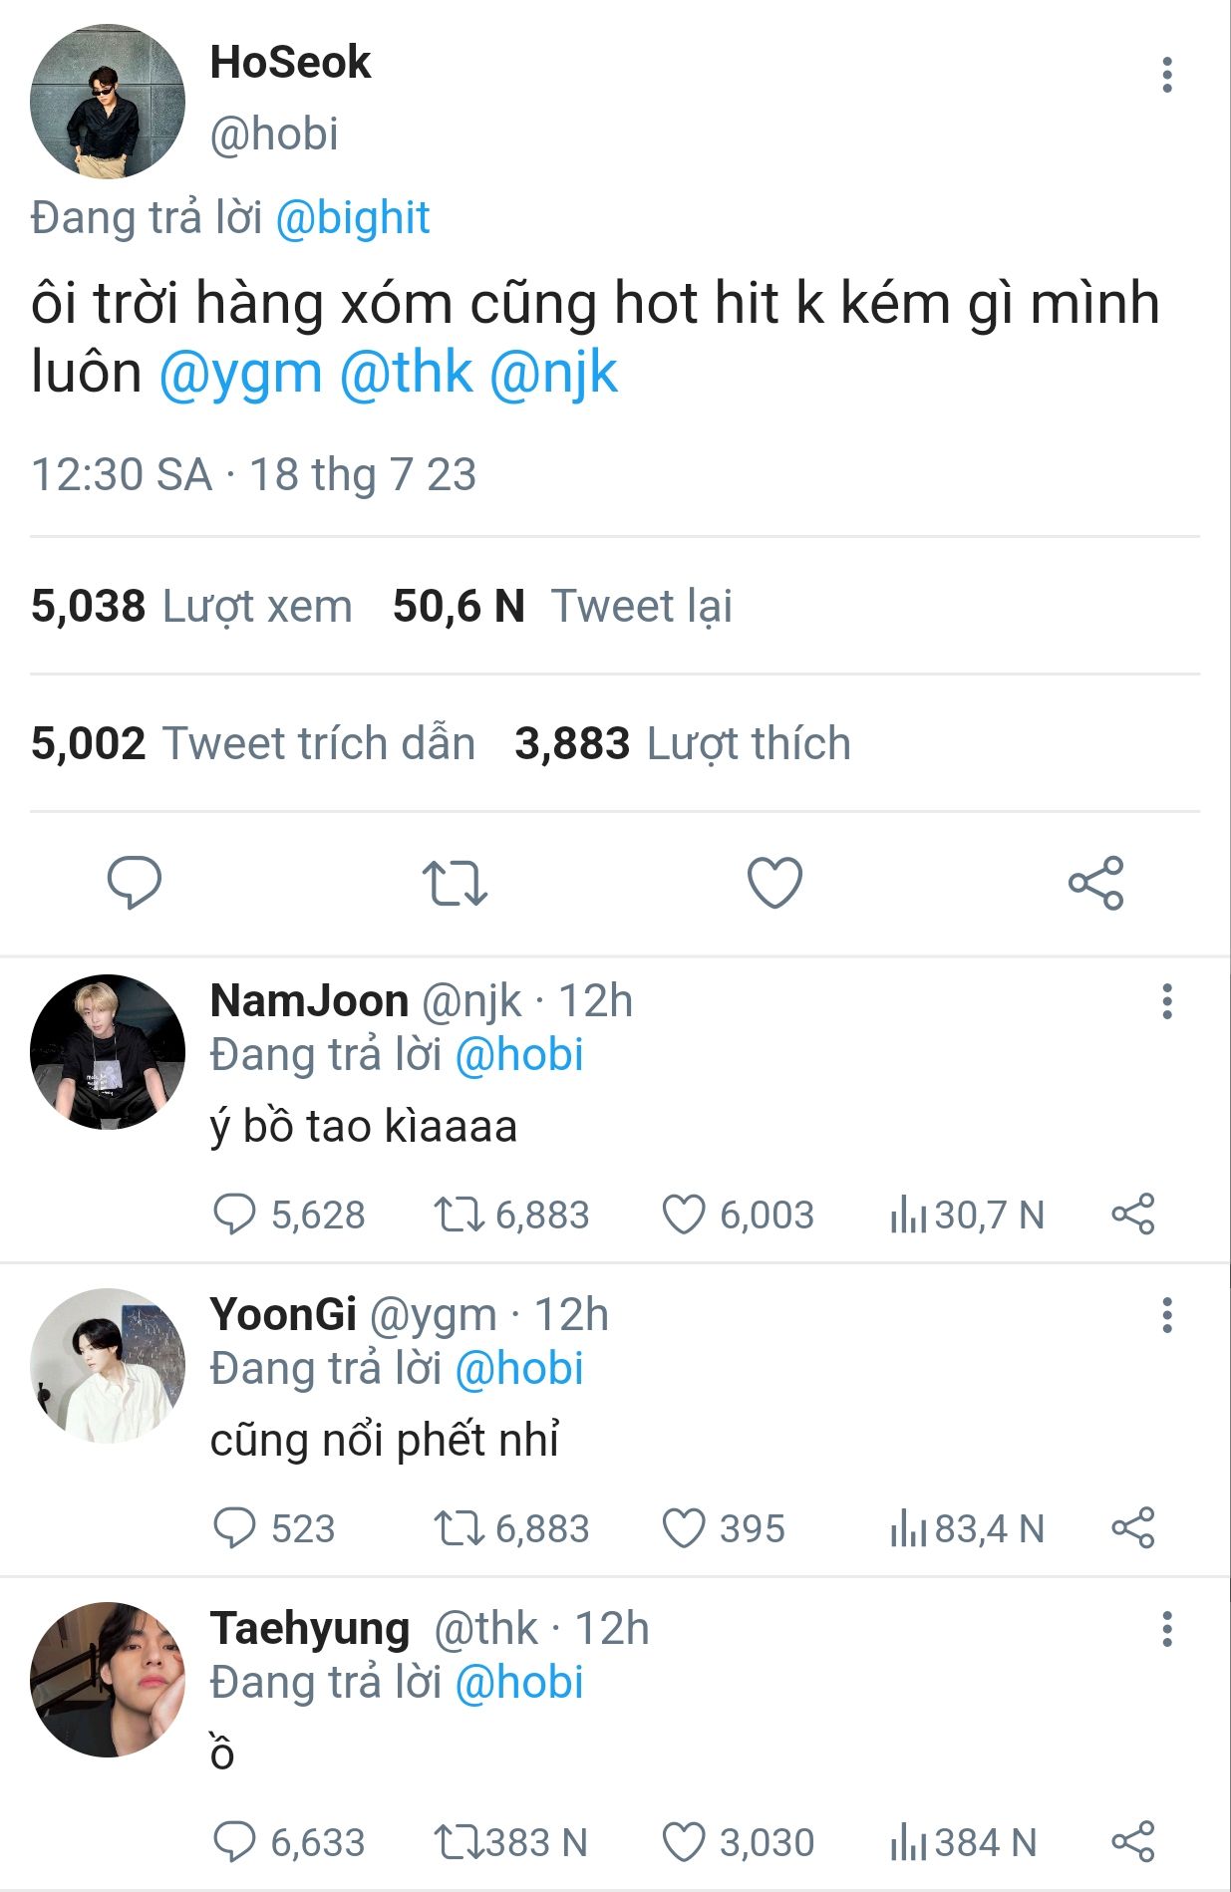This screenshot has height=1892, width=1231.
Task: Share Taehyung's reply
Action: [x=1133, y=1842]
